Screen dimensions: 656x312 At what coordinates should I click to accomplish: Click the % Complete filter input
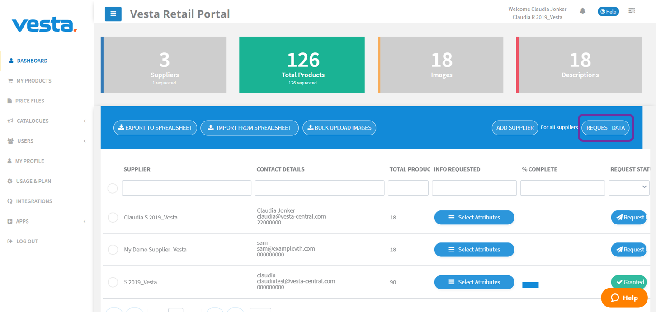(x=563, y=188)
